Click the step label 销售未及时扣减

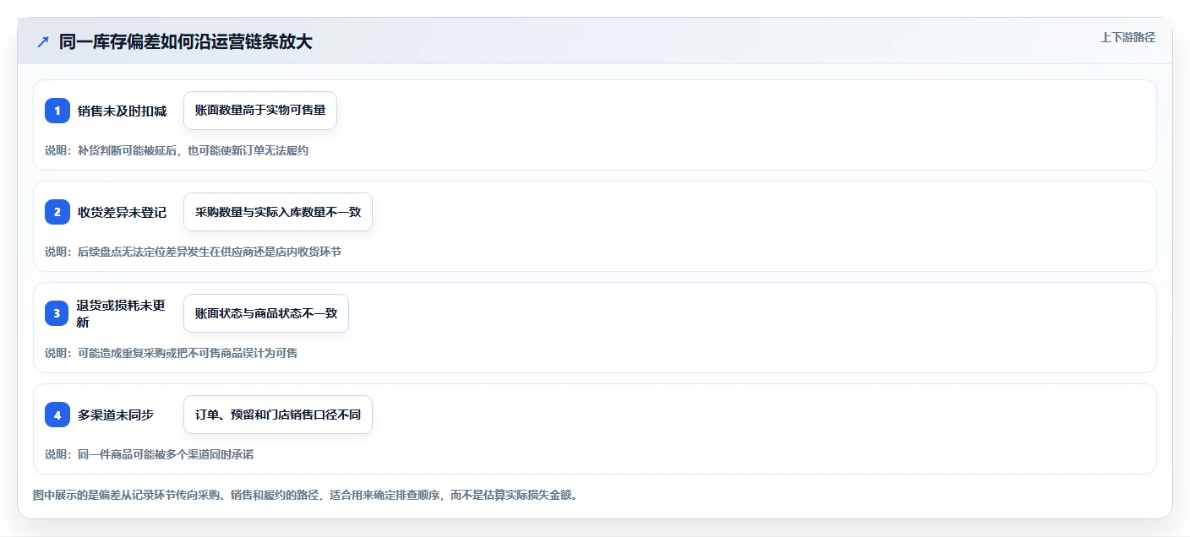tap(122, 111)
